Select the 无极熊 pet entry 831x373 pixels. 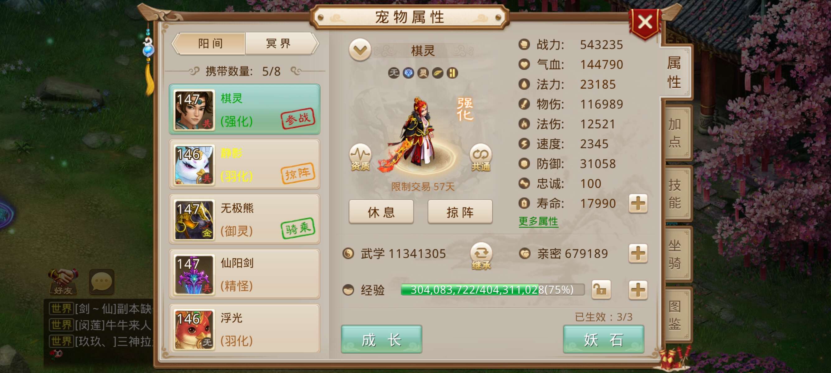(x=245, y=219)
